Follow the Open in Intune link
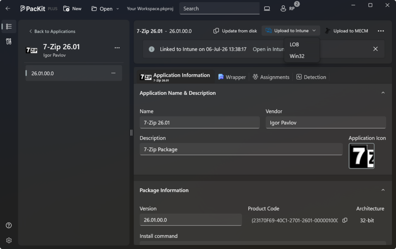This screenshot has width=396, height=249. coord(268,49)
